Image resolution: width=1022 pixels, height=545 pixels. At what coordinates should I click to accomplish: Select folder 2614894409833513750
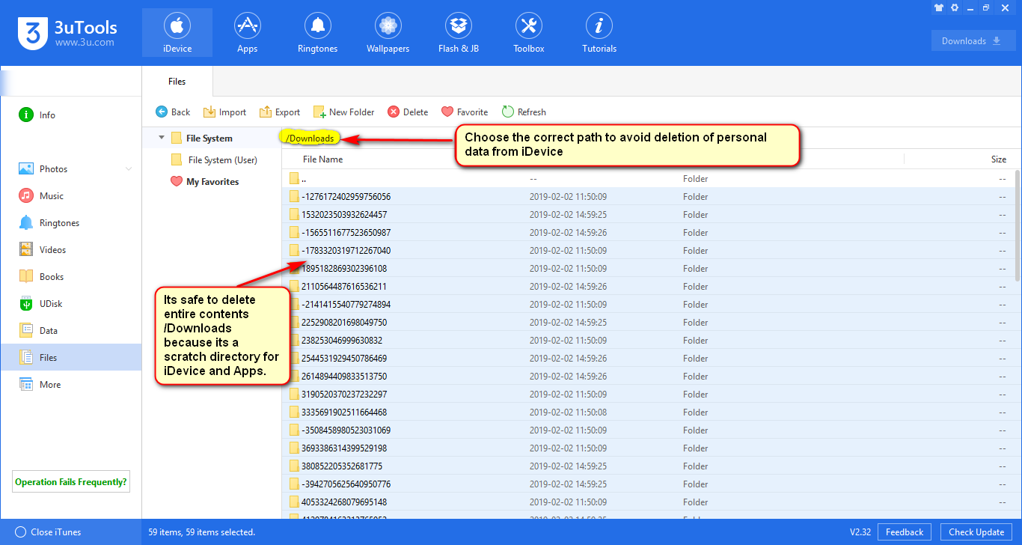(648, 377)
